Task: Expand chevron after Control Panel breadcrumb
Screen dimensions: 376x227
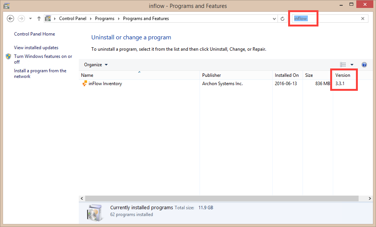Action: 90,19
